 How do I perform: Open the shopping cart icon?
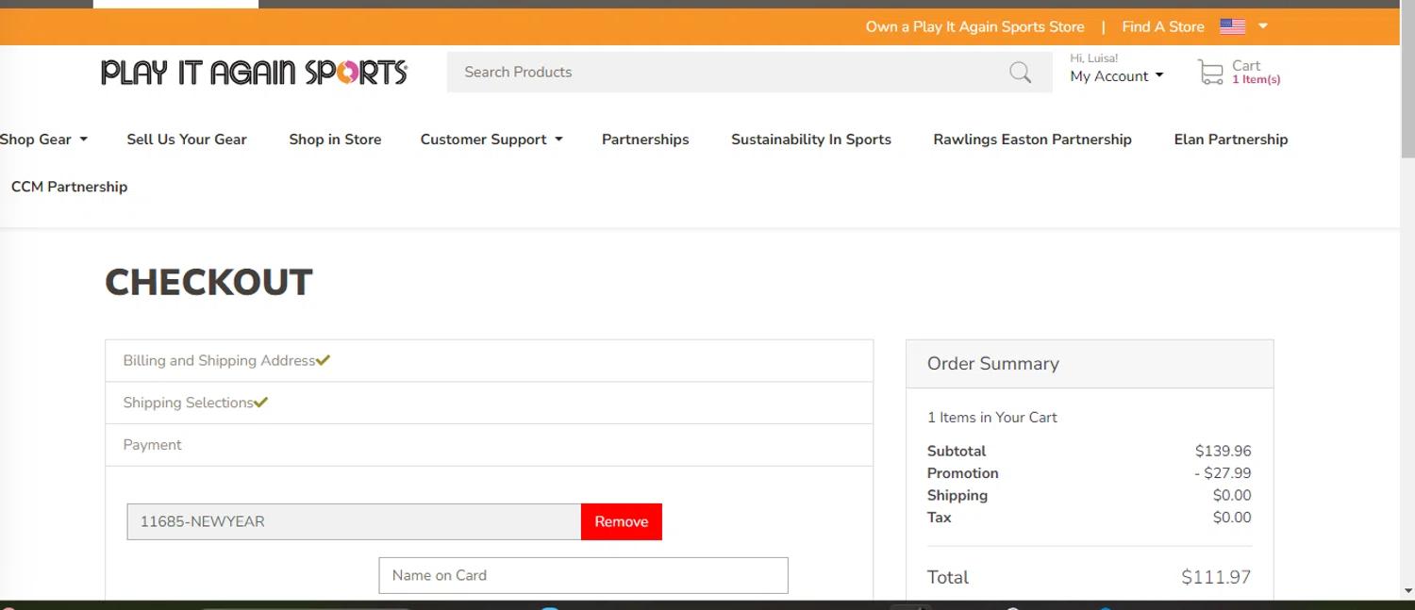(1210, 73)
